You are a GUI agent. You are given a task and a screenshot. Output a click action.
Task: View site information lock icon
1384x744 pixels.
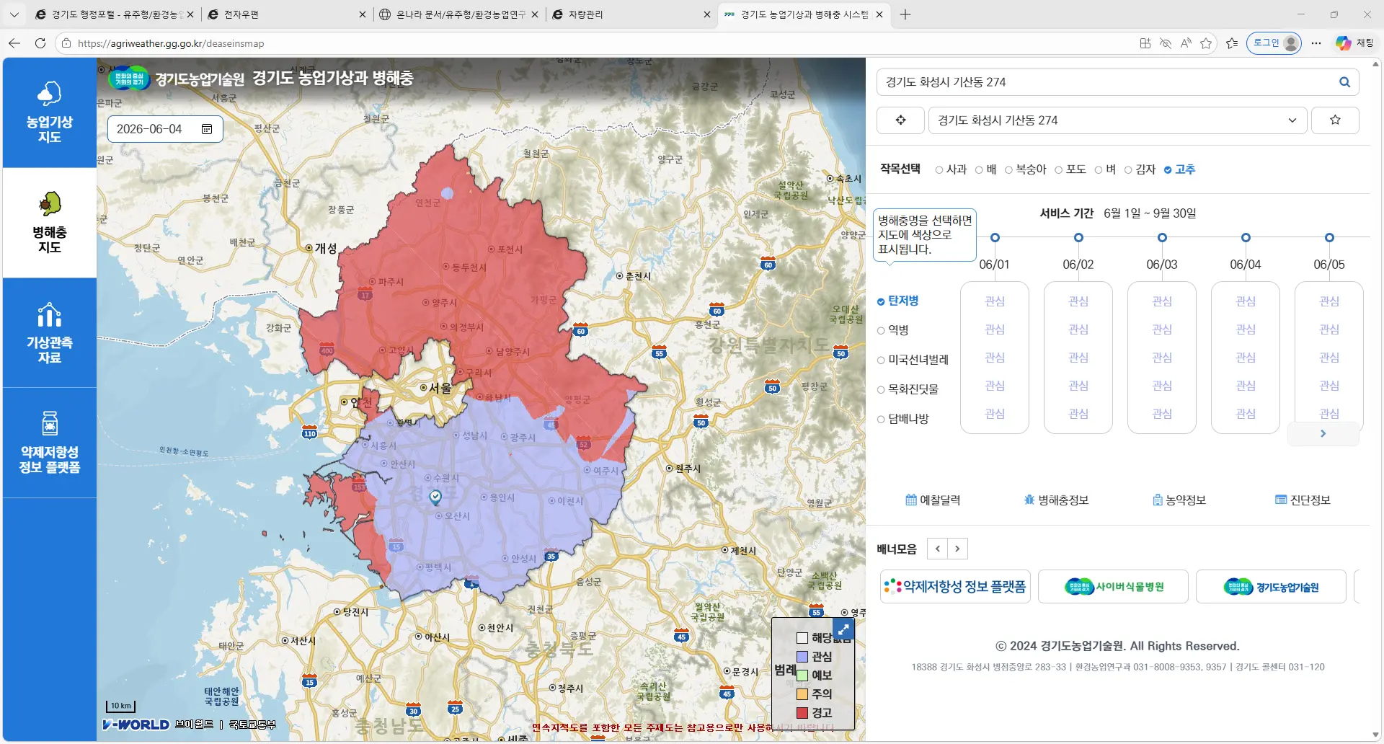(66, 43)
